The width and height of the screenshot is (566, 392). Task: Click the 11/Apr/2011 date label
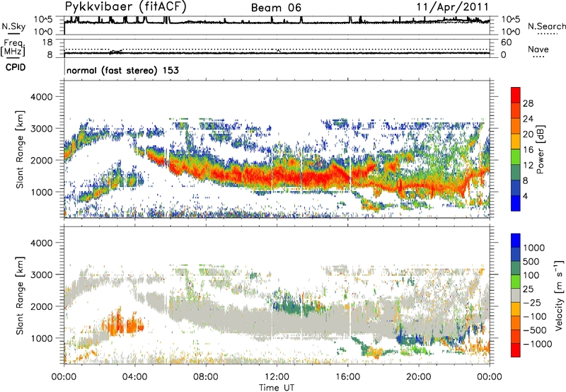(x=453, y=7)
